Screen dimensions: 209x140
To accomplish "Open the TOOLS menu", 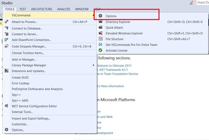I will (9, 9).
